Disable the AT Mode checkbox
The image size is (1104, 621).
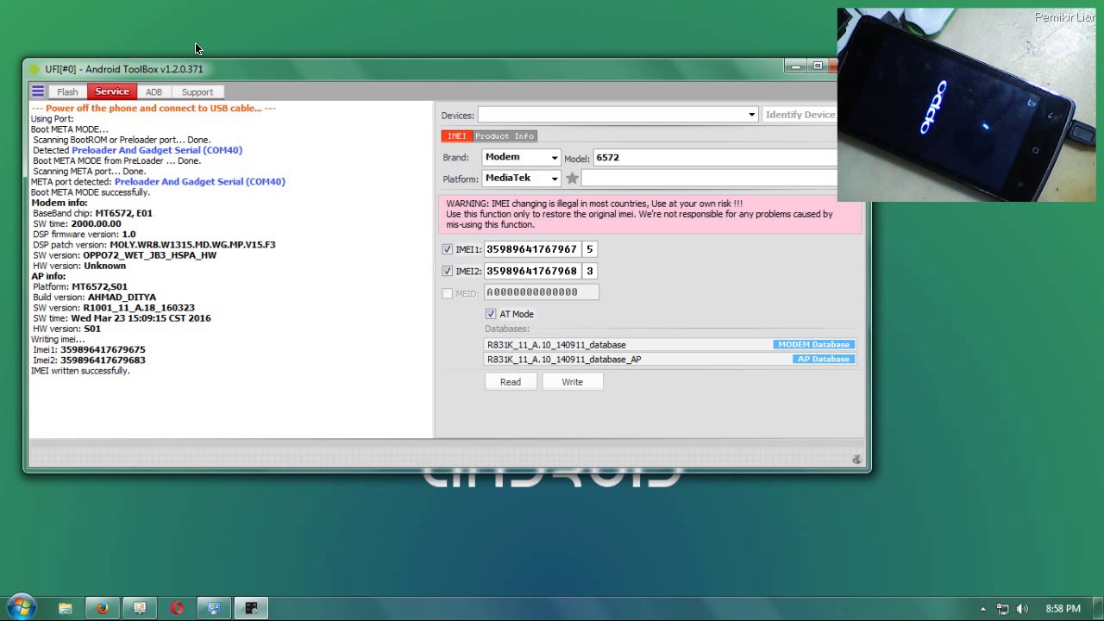pyautogui.click(x=491, y=314)
